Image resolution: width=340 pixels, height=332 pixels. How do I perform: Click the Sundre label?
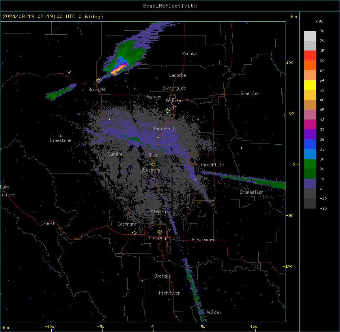(x=115, y=154)
